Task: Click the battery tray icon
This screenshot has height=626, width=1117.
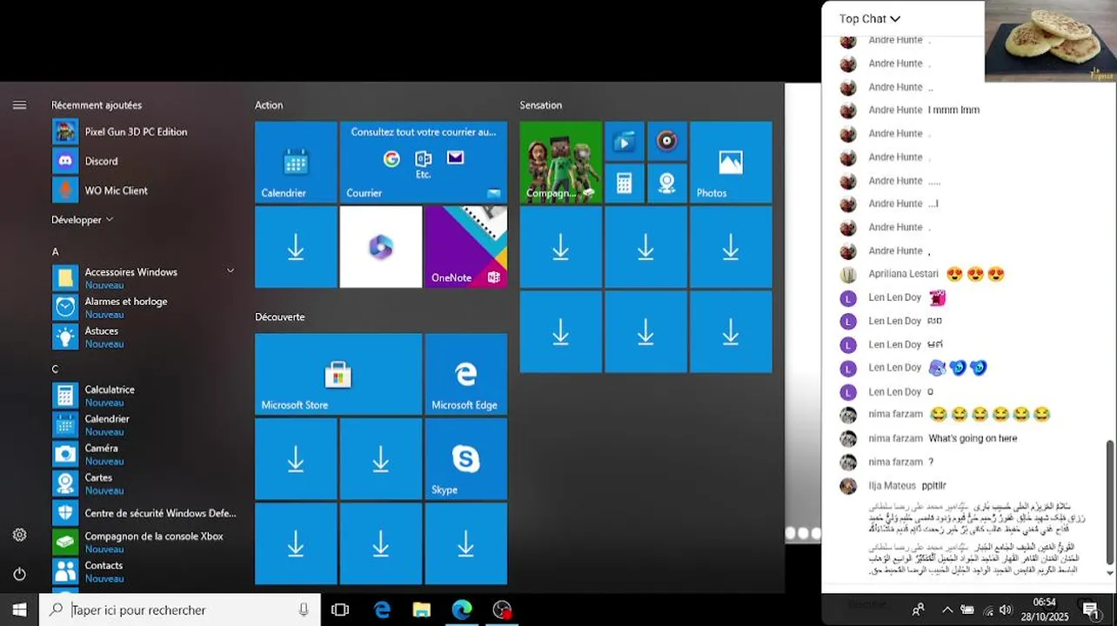Action: click(x=967, y=610)
